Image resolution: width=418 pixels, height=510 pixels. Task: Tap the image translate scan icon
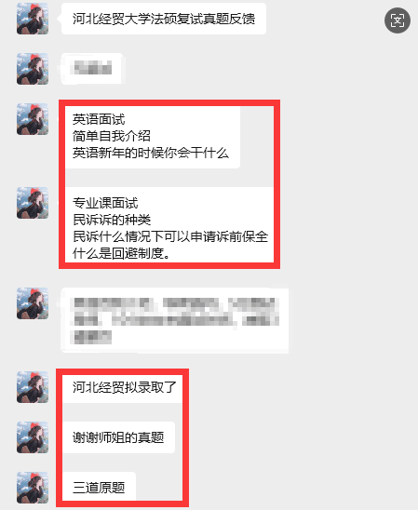(x=398, y=20)
